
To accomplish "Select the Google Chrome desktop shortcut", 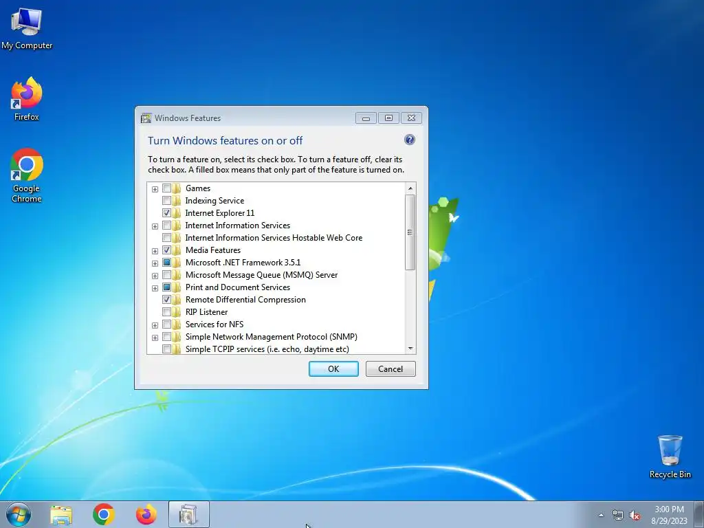I will [27, 175].
